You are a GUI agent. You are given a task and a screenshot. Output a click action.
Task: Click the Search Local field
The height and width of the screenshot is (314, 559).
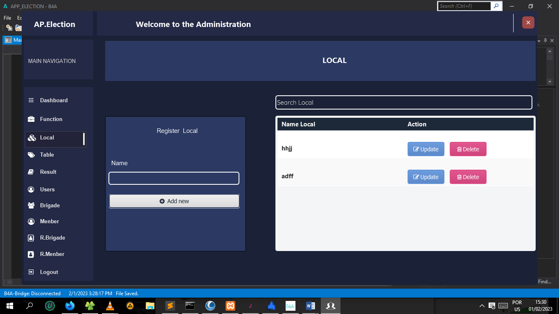(x=404, y=103)
